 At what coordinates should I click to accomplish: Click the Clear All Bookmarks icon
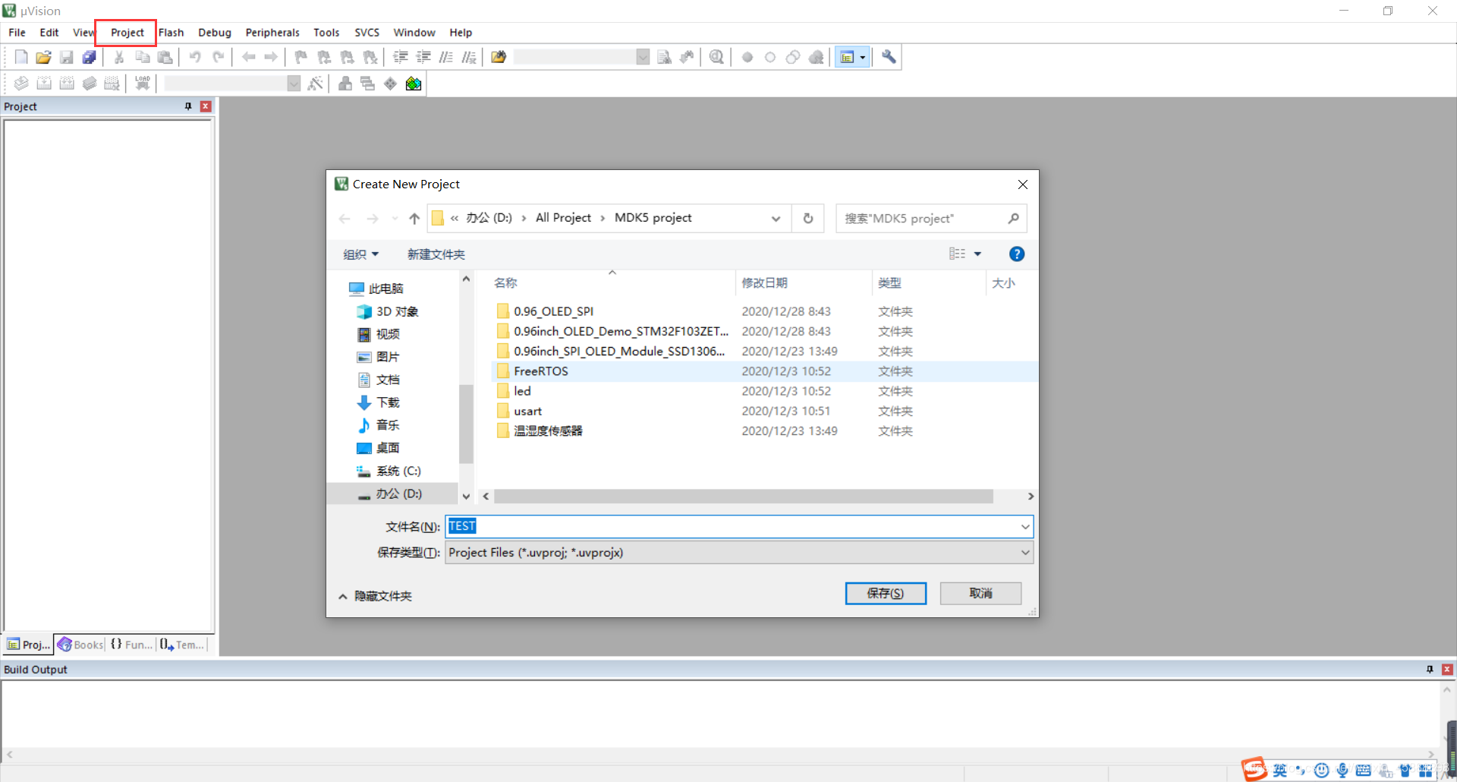370,57
